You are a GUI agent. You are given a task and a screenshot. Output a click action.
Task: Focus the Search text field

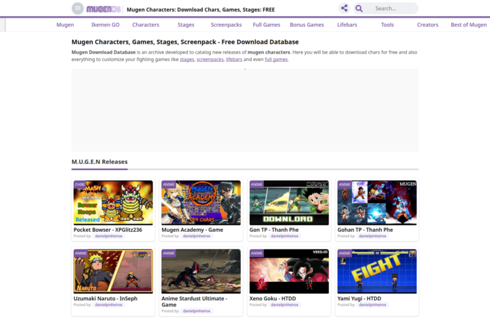coord(394,8)
